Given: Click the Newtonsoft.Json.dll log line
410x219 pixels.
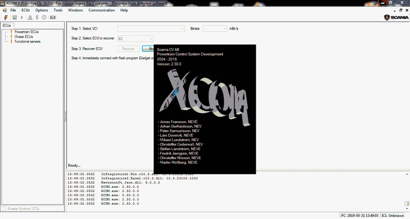Looking at the screenshot, I should (114, 182).
